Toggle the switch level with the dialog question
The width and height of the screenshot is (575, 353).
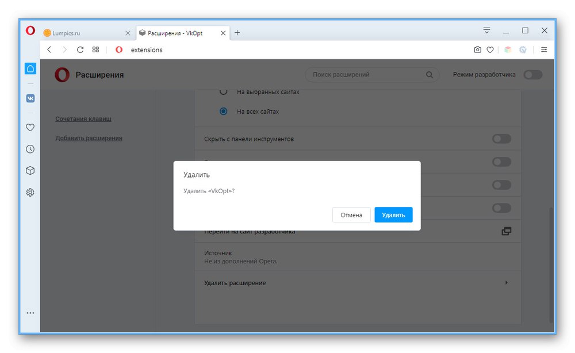[501, 185]
